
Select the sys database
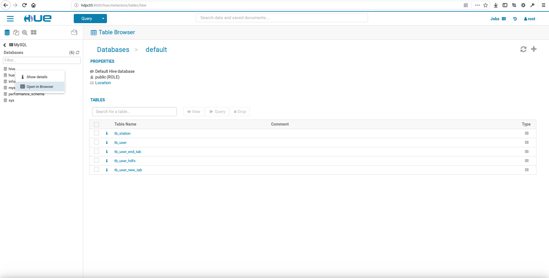tap(11, 100)
